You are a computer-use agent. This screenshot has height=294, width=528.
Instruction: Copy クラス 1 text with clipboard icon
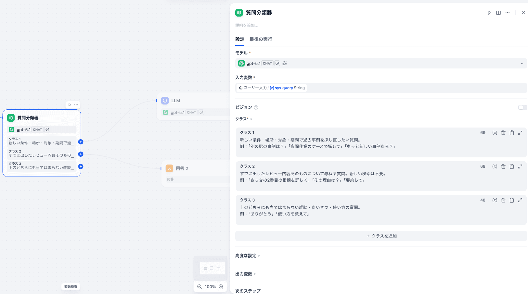(512, 133)
